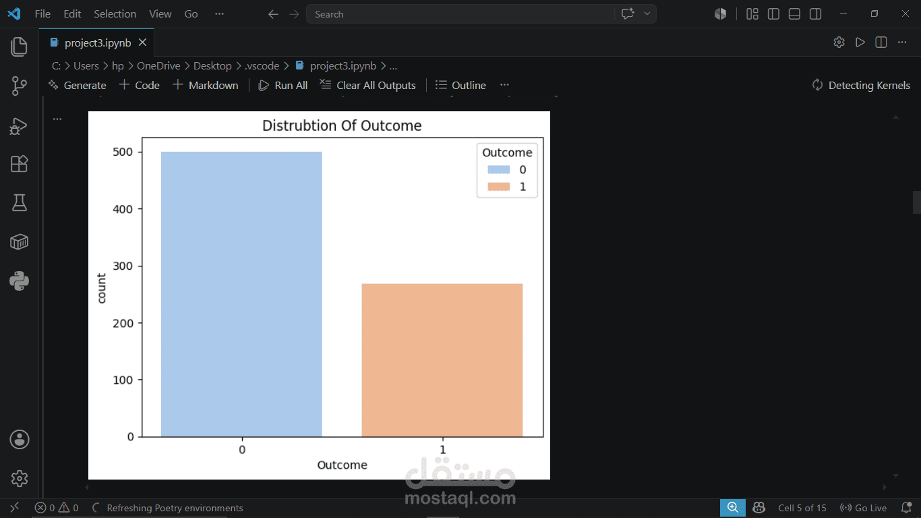
Task: Open the container tools view icon
Action: 20,241
